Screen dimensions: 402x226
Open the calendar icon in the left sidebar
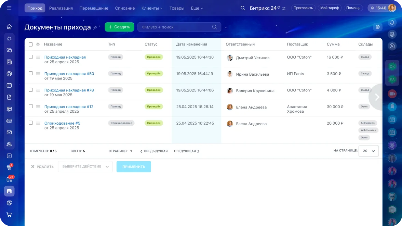tap(9, 85)
